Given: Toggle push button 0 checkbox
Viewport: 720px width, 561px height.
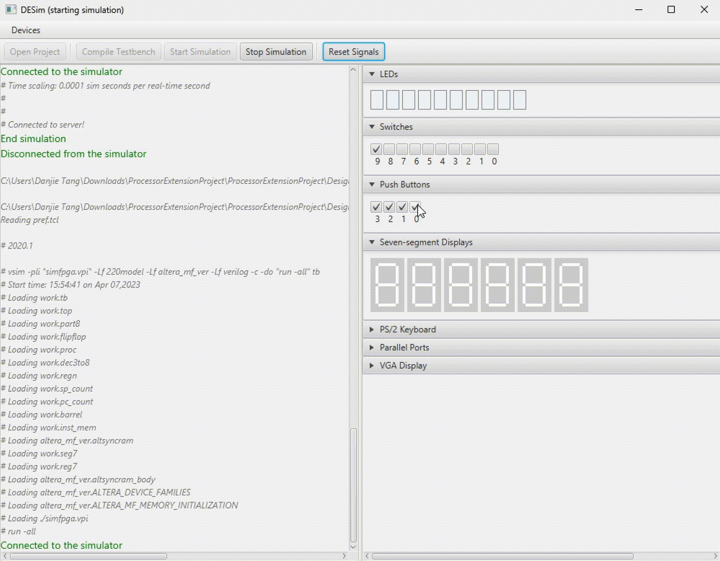Looking at the screenshot, I should (415, 207).
